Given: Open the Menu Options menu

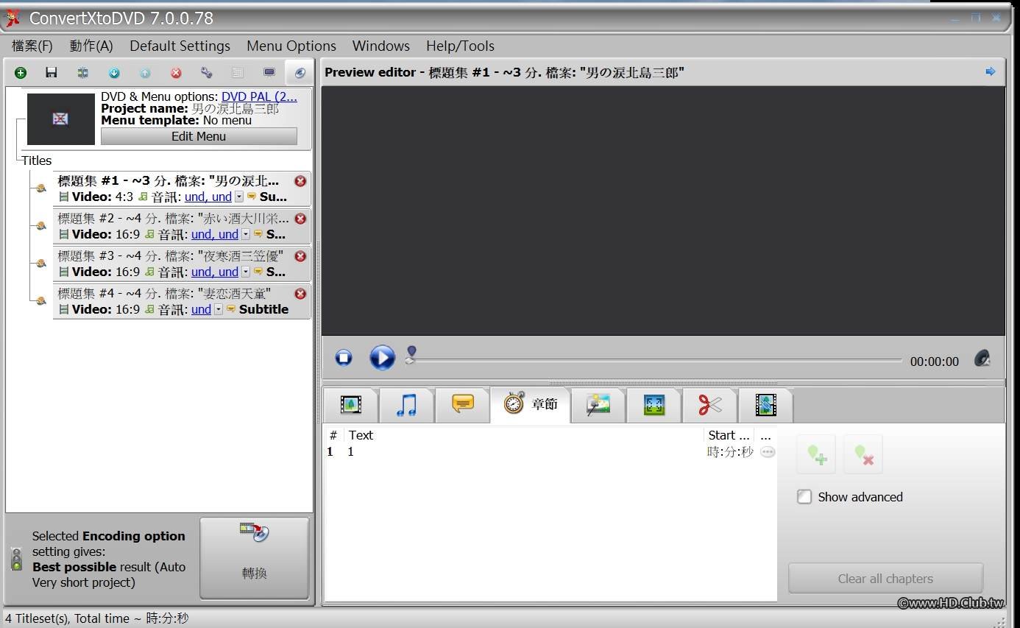Looking at the screenshot, I should coord(291,46).
